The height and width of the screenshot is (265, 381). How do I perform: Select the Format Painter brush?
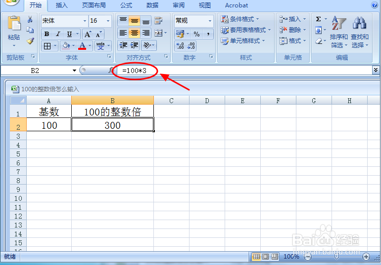click(x=30, y=40)
